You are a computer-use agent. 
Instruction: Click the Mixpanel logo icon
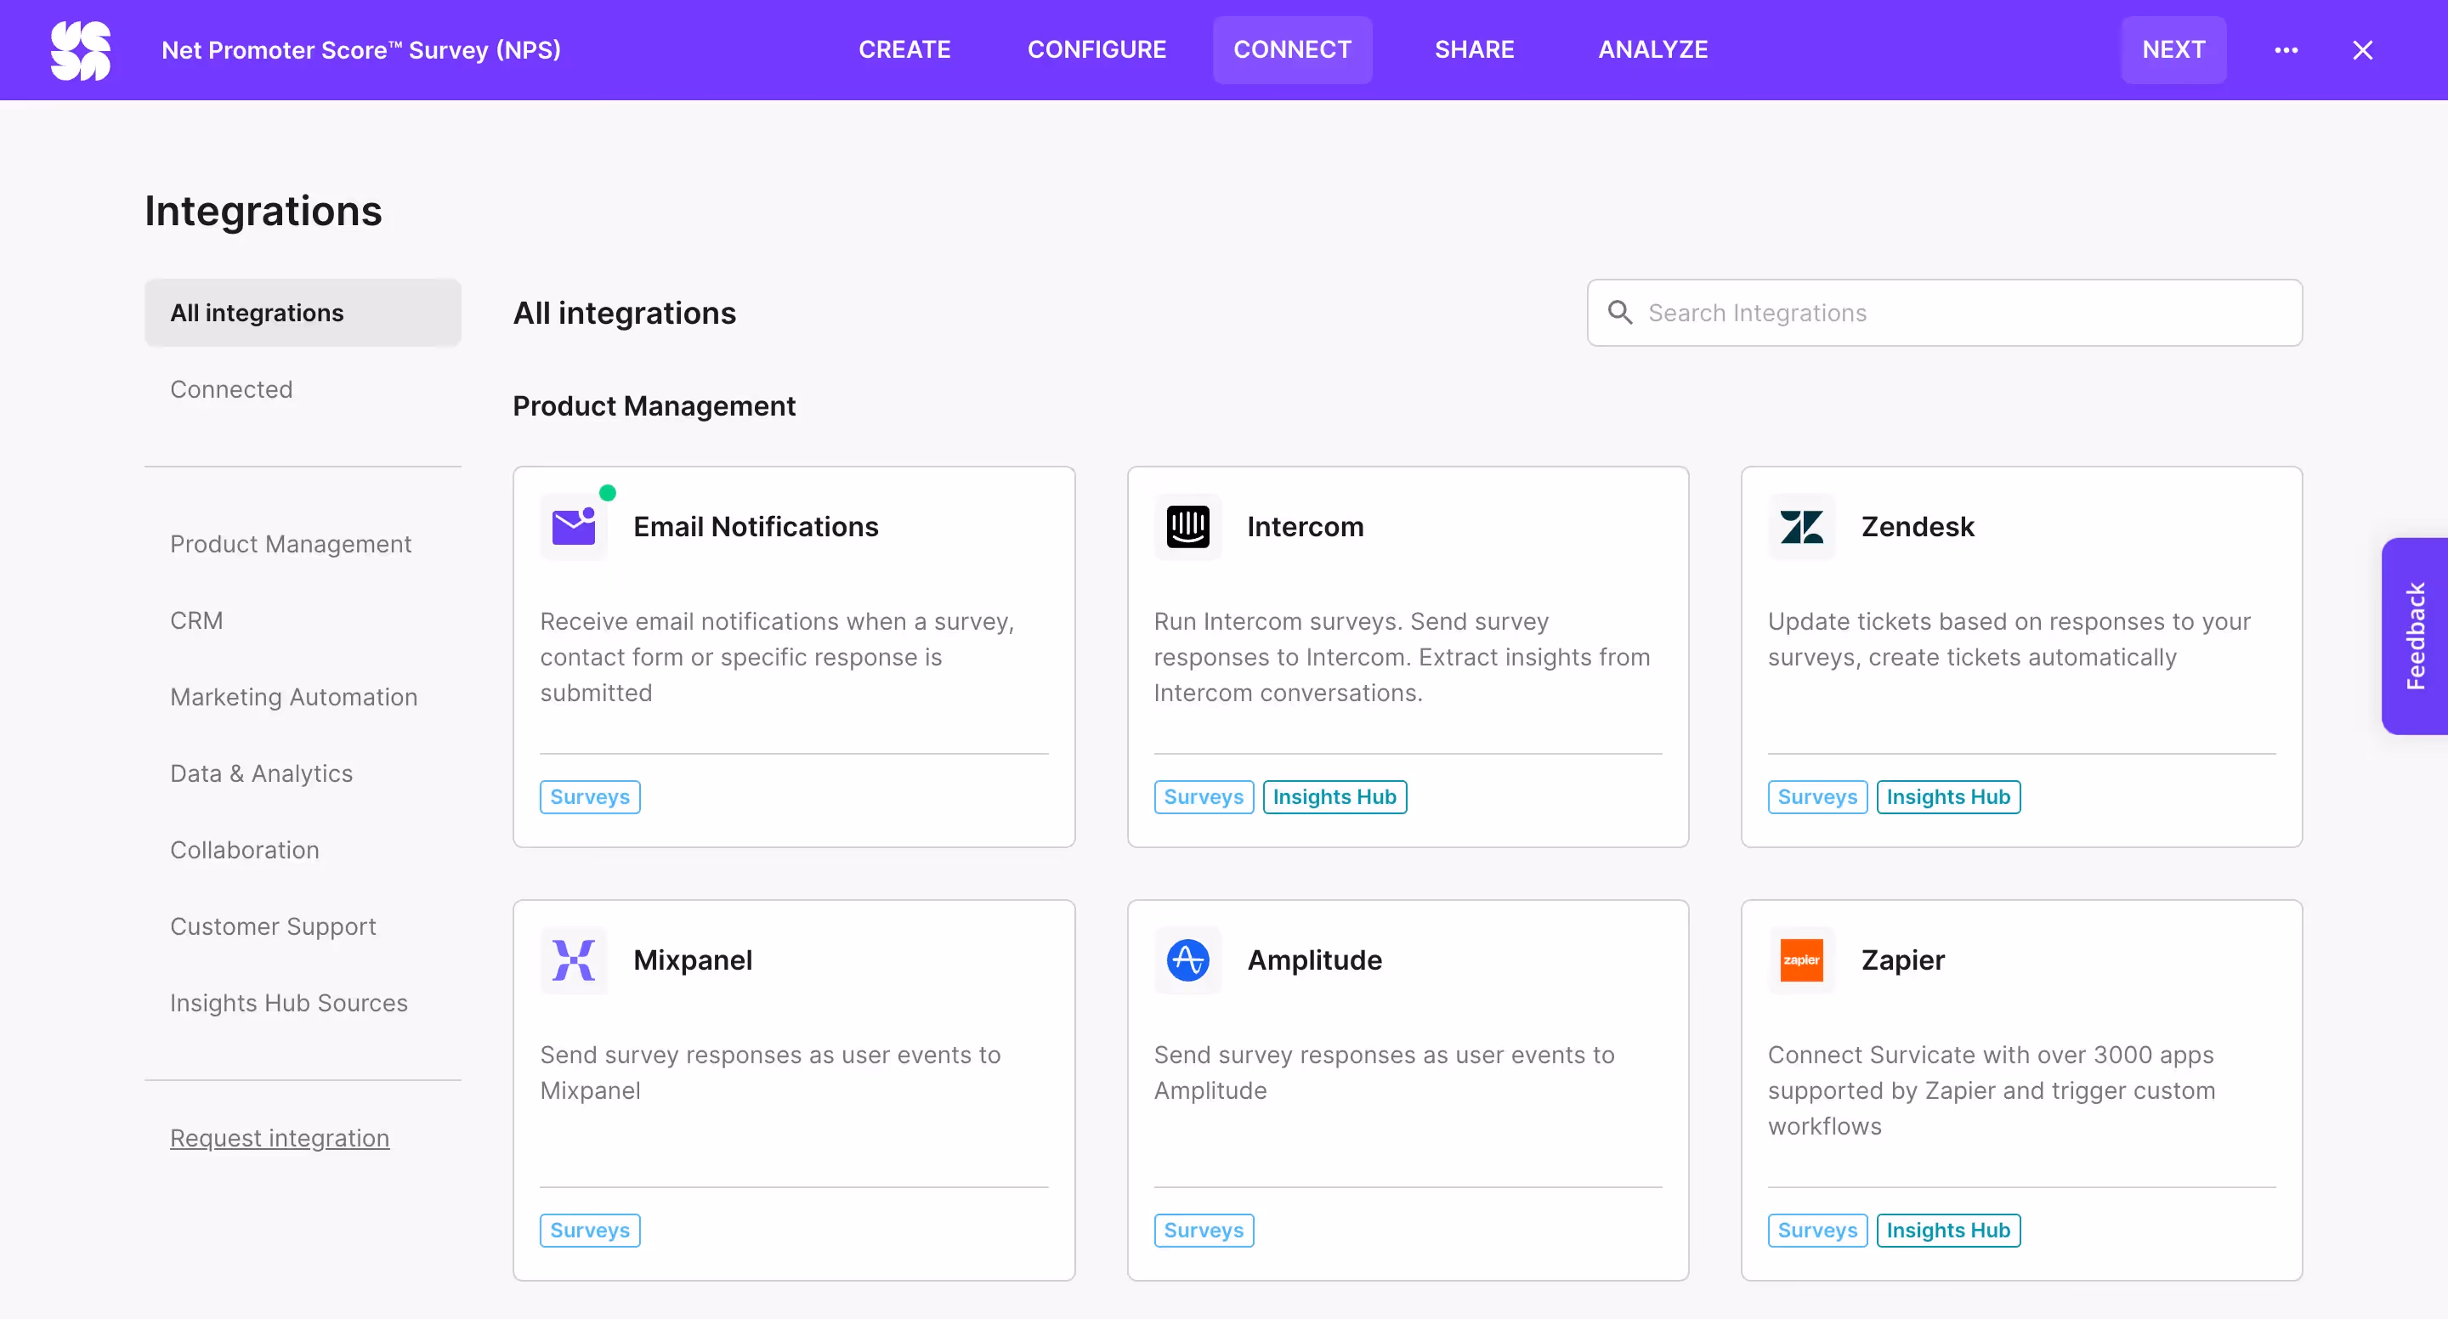coord(574,960)
